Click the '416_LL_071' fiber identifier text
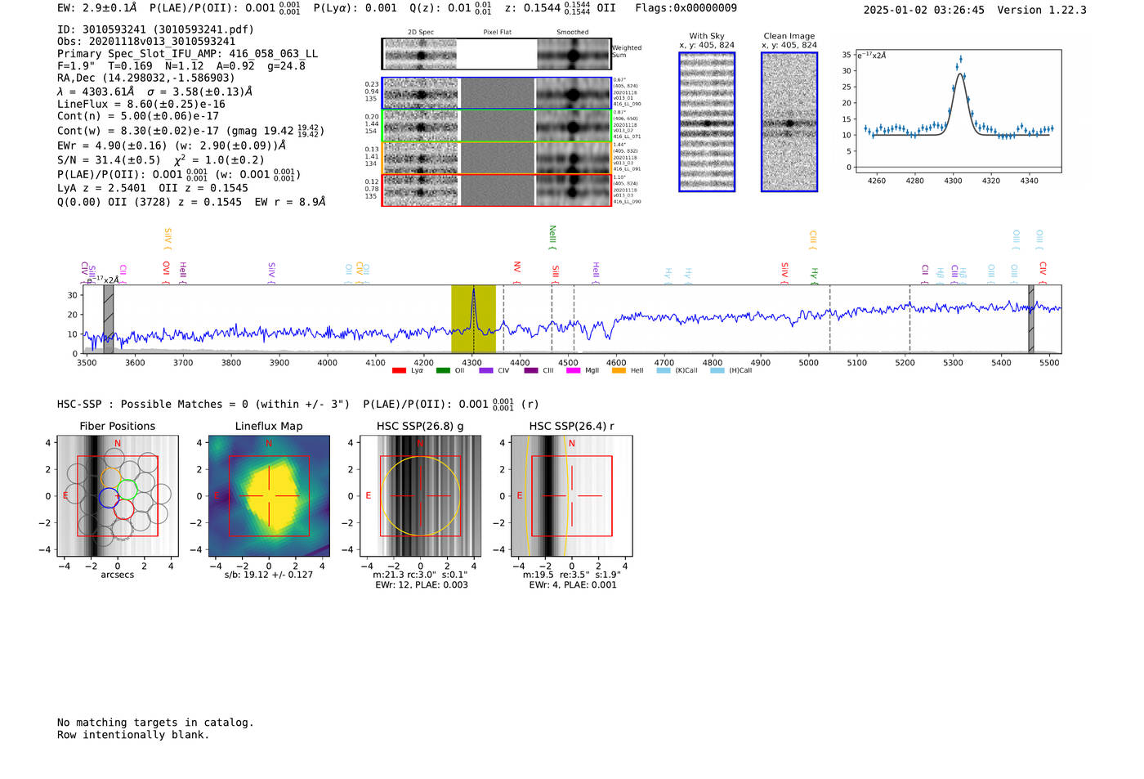 click(x=627, y=137)
